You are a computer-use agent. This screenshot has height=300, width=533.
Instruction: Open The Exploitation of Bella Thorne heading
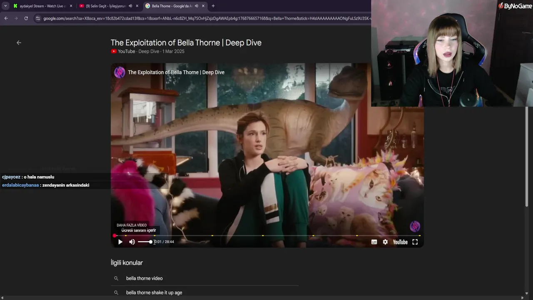pyautogui.click(x=186, y=42)
